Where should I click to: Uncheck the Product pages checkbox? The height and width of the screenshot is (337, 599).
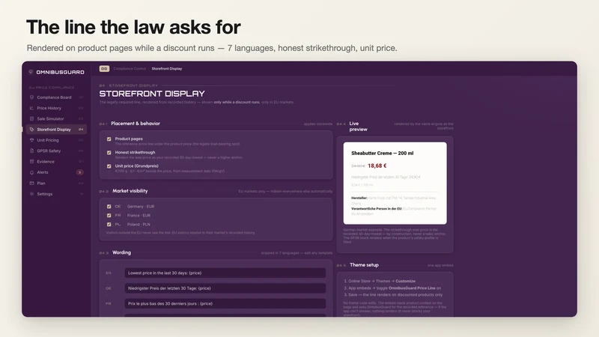tap(109, 139)
